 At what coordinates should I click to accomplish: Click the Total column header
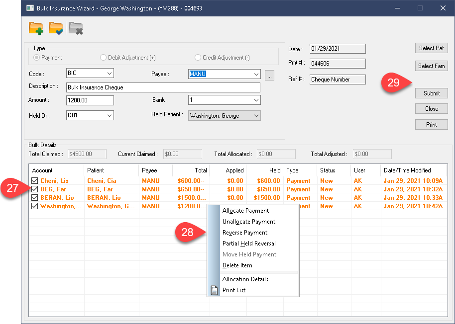click(x=191, y=170)
